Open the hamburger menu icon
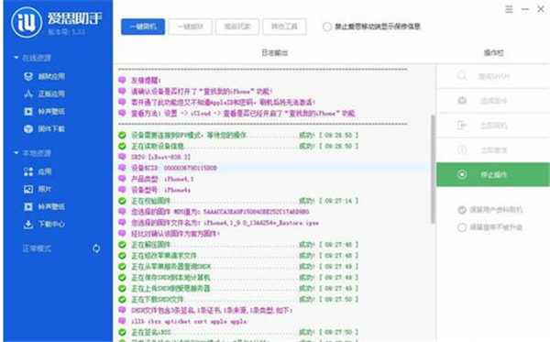Image resolution: width=550 pixels, height=342 pixels. [x=509, y=9]
